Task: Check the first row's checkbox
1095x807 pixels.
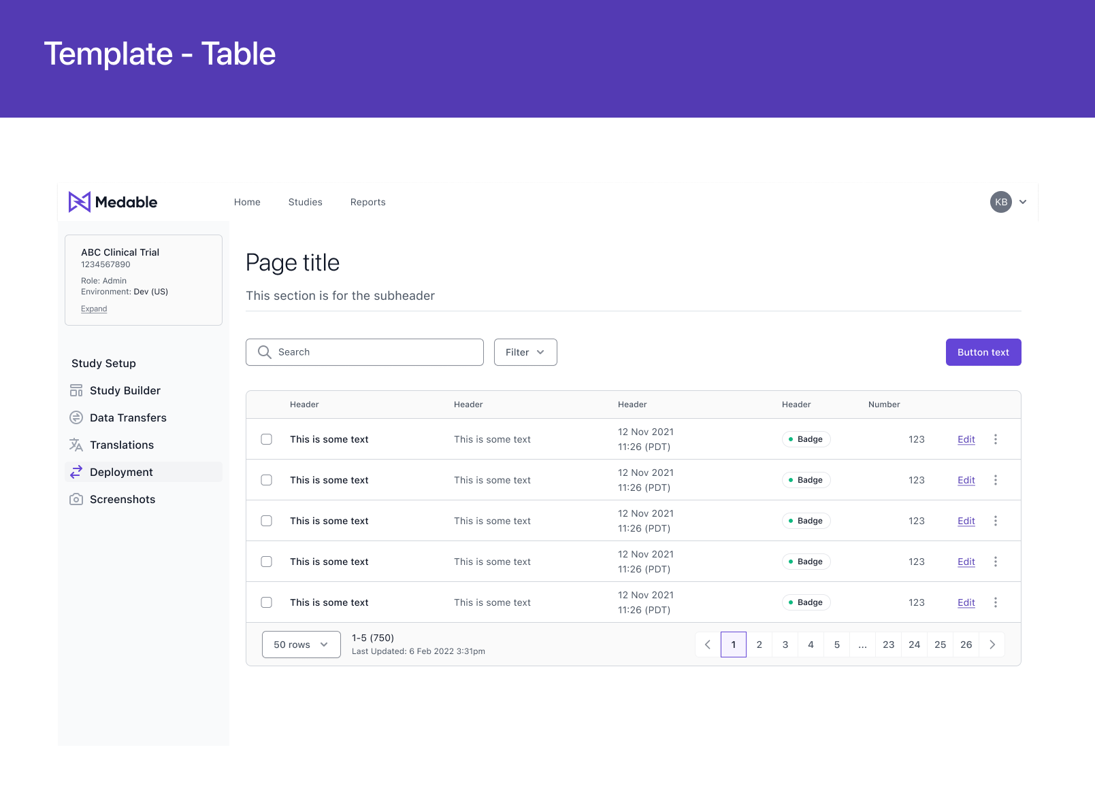Action: pos(266,439)
